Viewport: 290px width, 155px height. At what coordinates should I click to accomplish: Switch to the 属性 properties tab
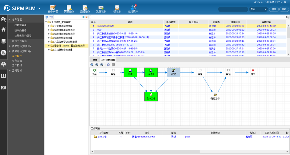click(x=95, y=60)
